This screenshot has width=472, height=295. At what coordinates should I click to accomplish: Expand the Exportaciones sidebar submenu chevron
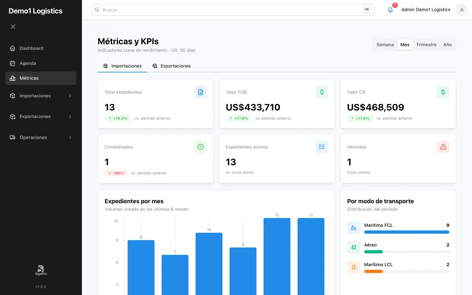point(70,117)
